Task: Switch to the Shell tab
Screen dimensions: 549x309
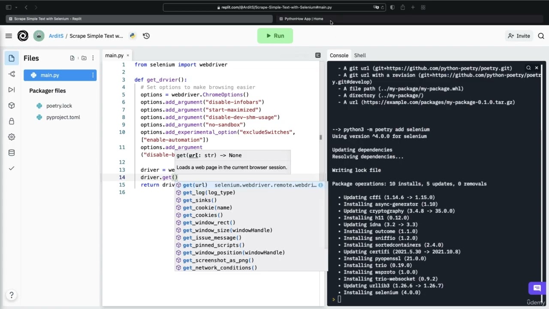Action: (x=360, y=55)
